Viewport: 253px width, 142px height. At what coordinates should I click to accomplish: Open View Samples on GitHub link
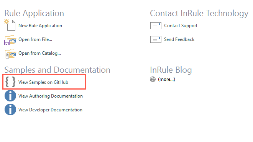pos(43,82)
